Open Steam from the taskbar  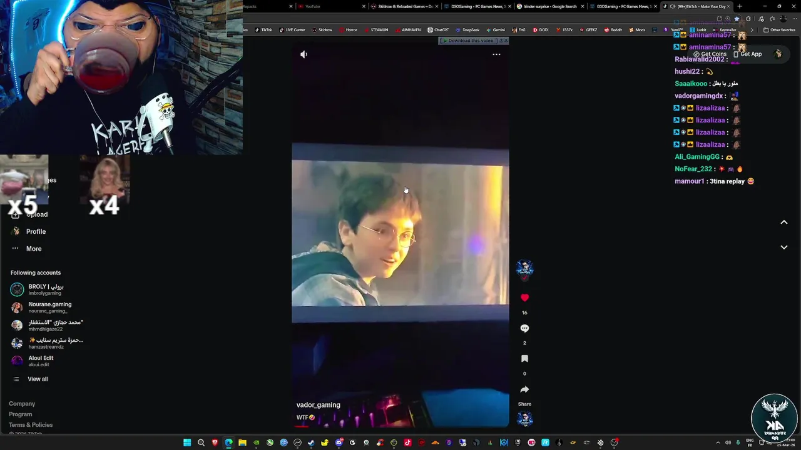[x=311, y=442]
